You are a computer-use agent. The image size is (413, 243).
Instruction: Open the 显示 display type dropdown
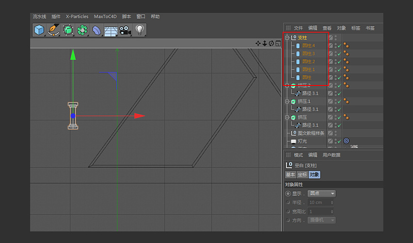click(321, 194)
